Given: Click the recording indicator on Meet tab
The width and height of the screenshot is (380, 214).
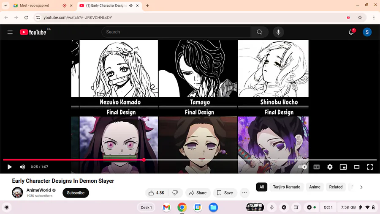Looking at the screenshot, I should 65,5.
